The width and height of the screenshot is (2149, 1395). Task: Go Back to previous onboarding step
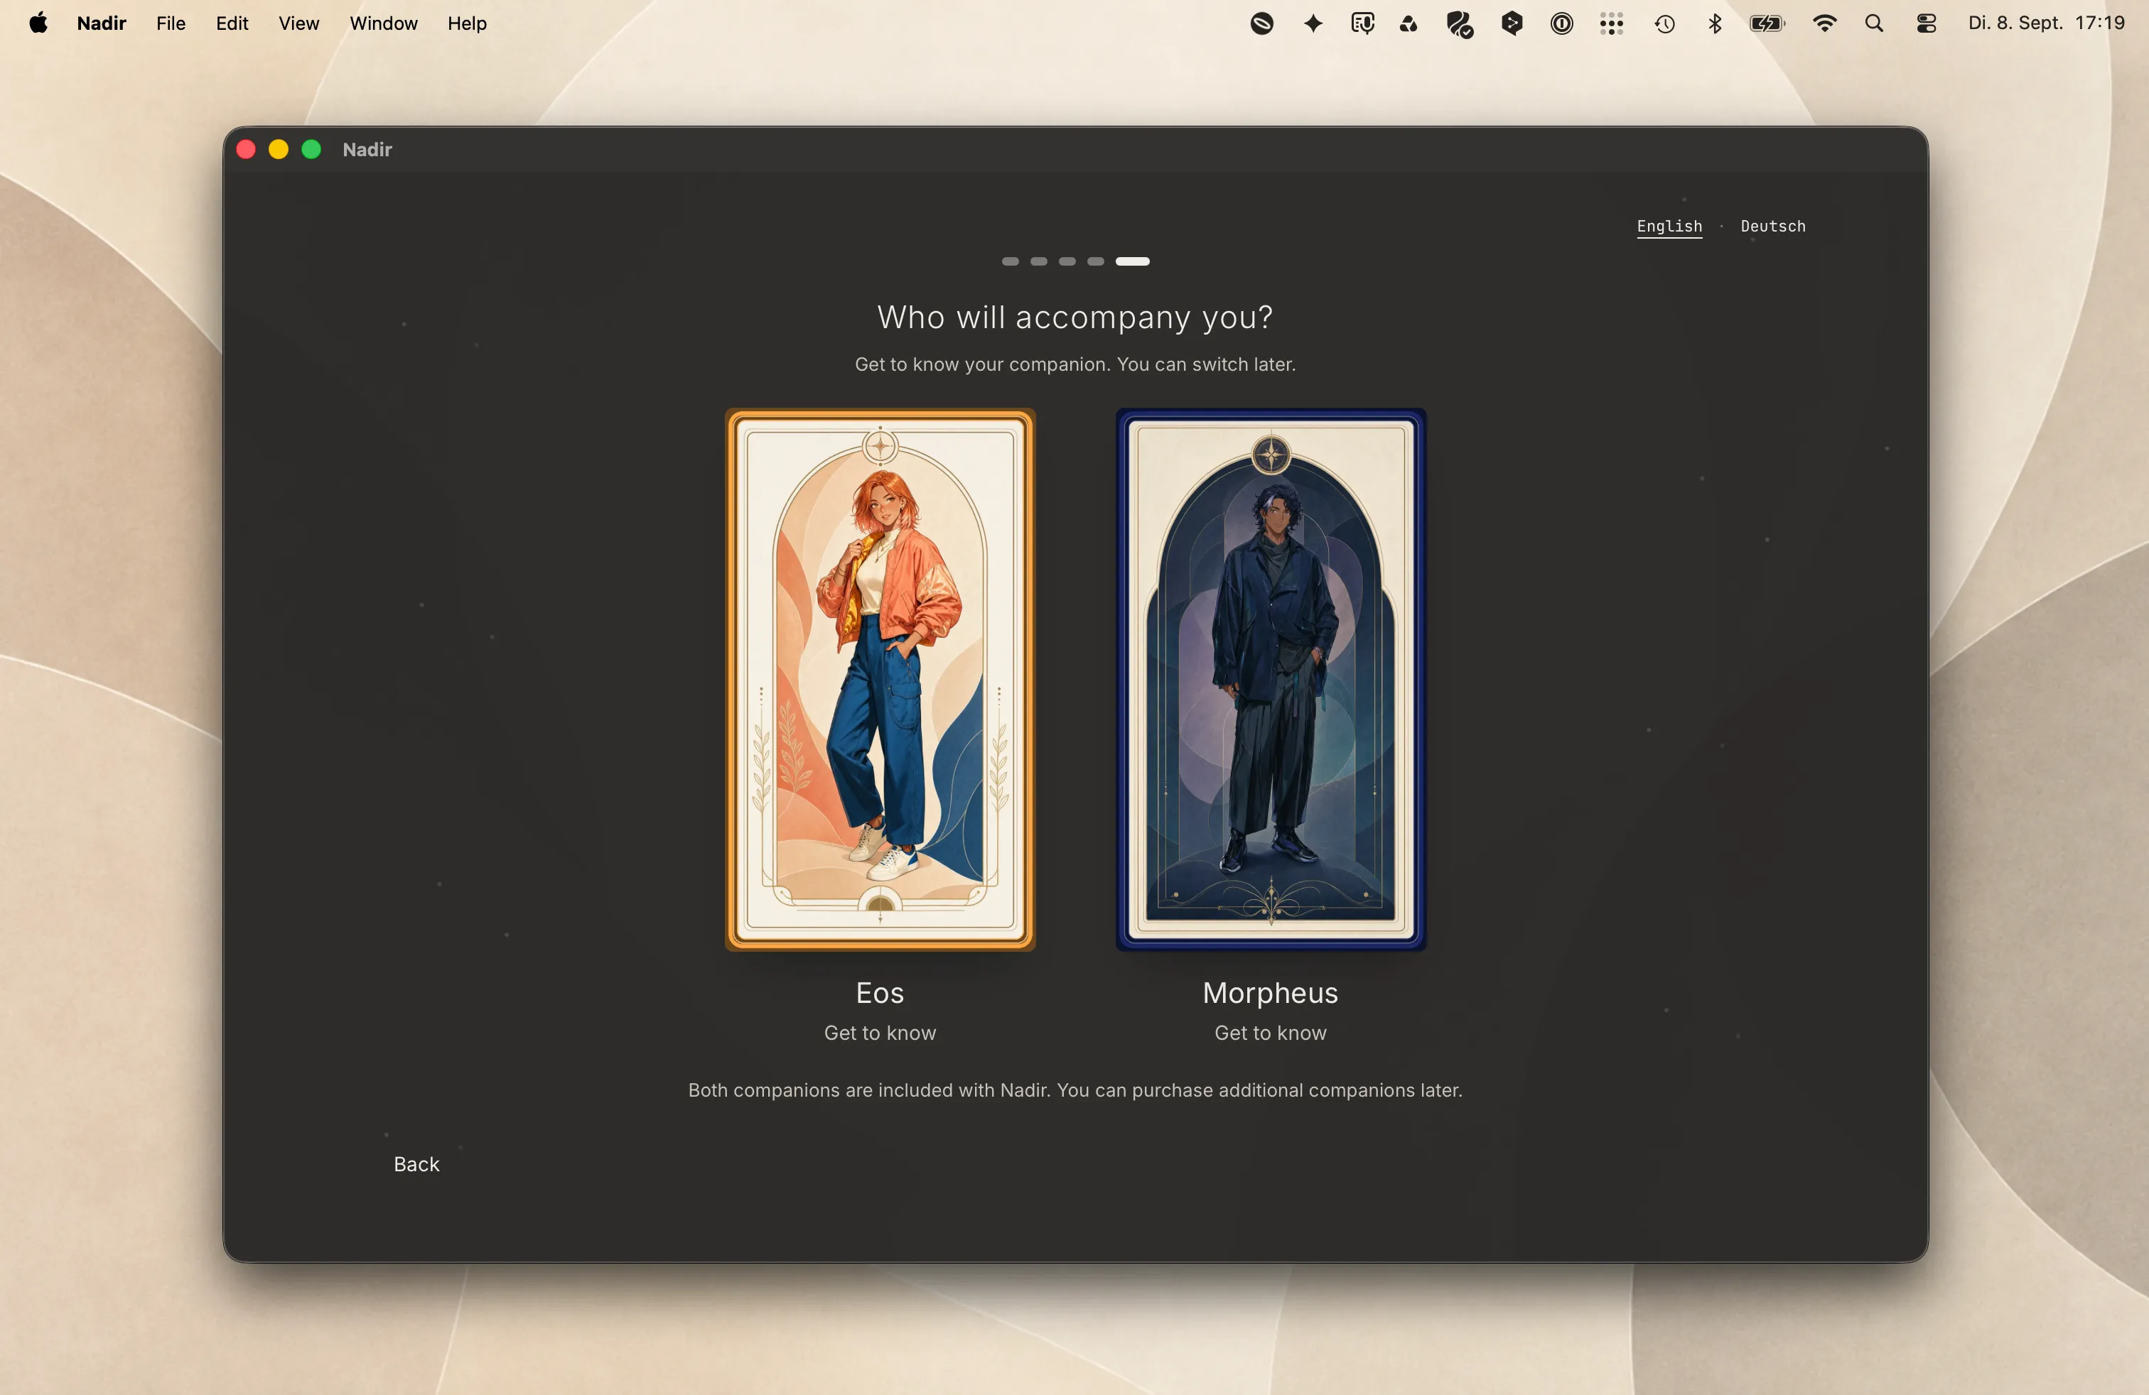click(x=416, y=1164)
